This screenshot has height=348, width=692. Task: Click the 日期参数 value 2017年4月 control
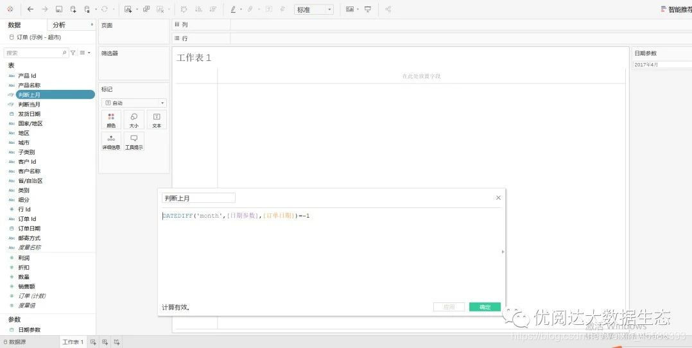662,64
